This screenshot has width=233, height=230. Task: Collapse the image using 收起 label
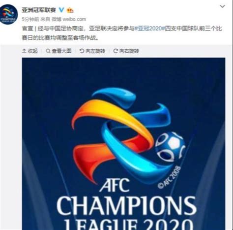(32, 51)
